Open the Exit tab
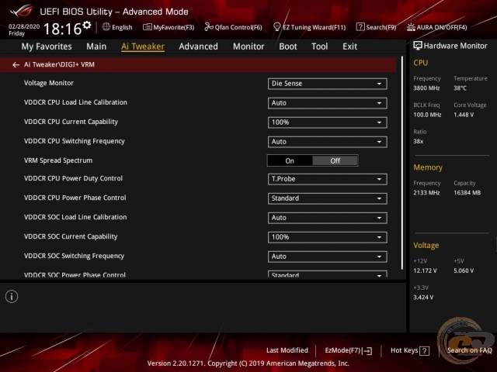This screenshot has width=497, height=372. [x=349, y=46]
